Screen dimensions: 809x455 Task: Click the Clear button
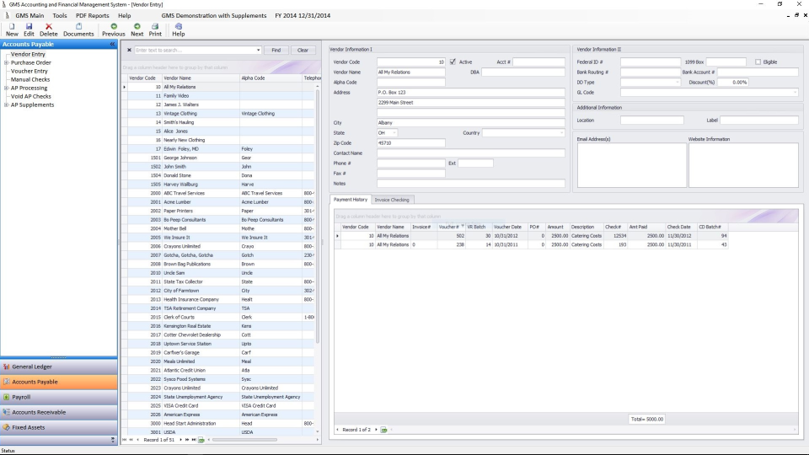click(x=303, y=50)
